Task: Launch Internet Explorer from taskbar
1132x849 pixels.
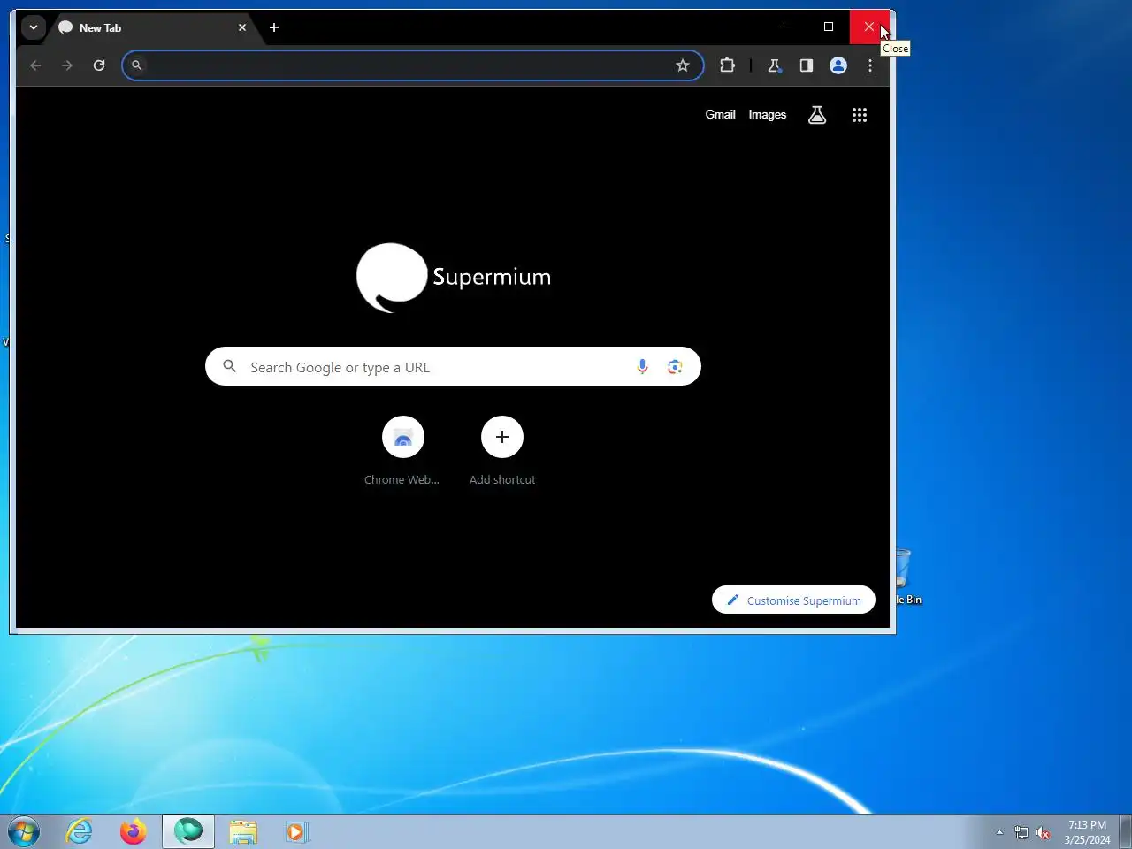Action: [x=80, y=831]
